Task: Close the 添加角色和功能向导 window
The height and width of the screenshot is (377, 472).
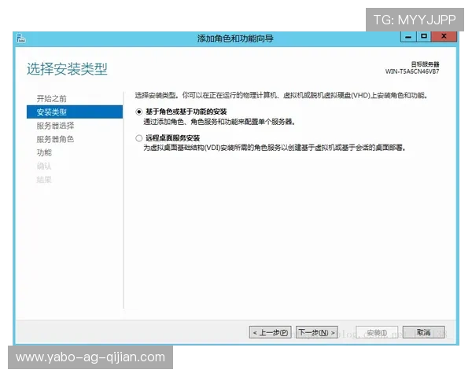Action: (x=444, y=37)
